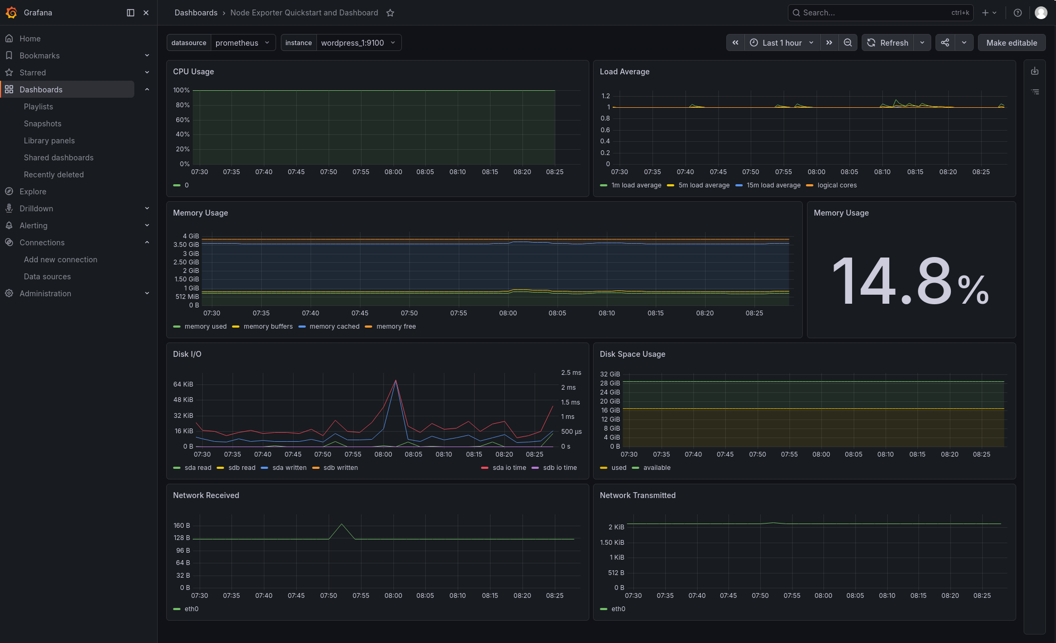Shift time range backwards
Viewport: 1056px width, 643px height.
coord(735,43)
